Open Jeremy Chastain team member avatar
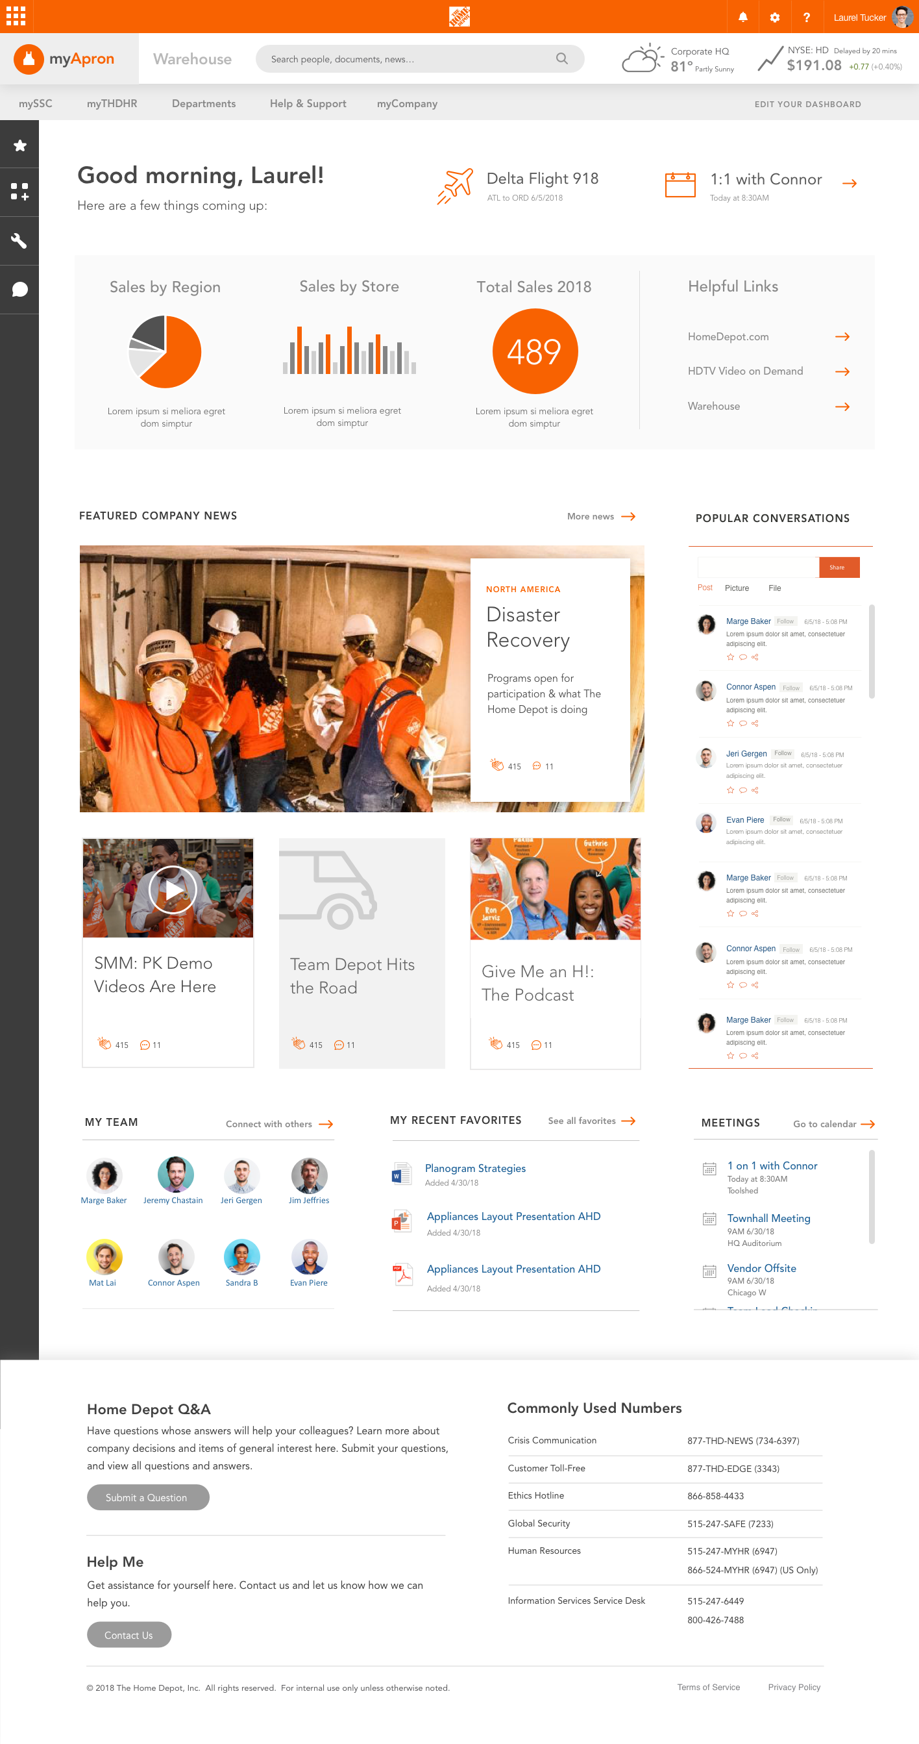The height and width of the screenshot is (1744, 919). click(175, 1174)
